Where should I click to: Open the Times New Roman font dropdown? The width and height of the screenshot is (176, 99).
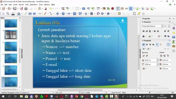[x=162, y=26]
